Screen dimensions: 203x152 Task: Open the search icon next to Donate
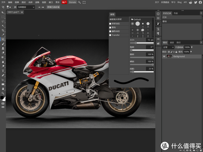click(x=80, y=2)
